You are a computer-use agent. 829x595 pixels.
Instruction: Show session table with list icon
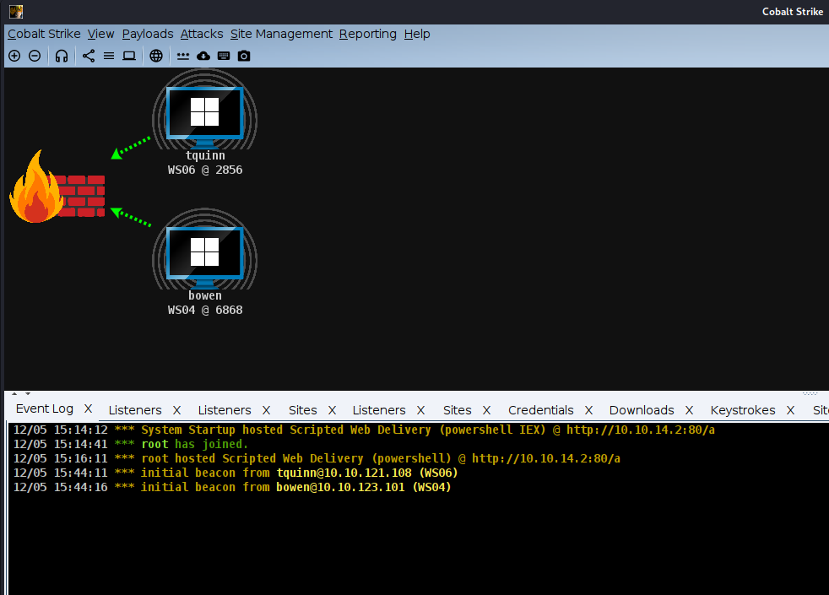pos(109,56)
